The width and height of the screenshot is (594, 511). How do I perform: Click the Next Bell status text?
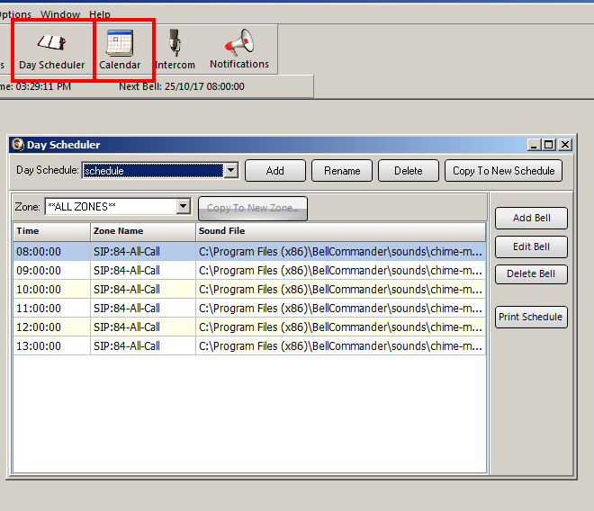click(x=182, y=86)
